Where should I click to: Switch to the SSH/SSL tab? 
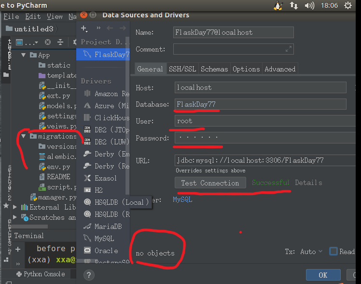click(x=182, y=69)
